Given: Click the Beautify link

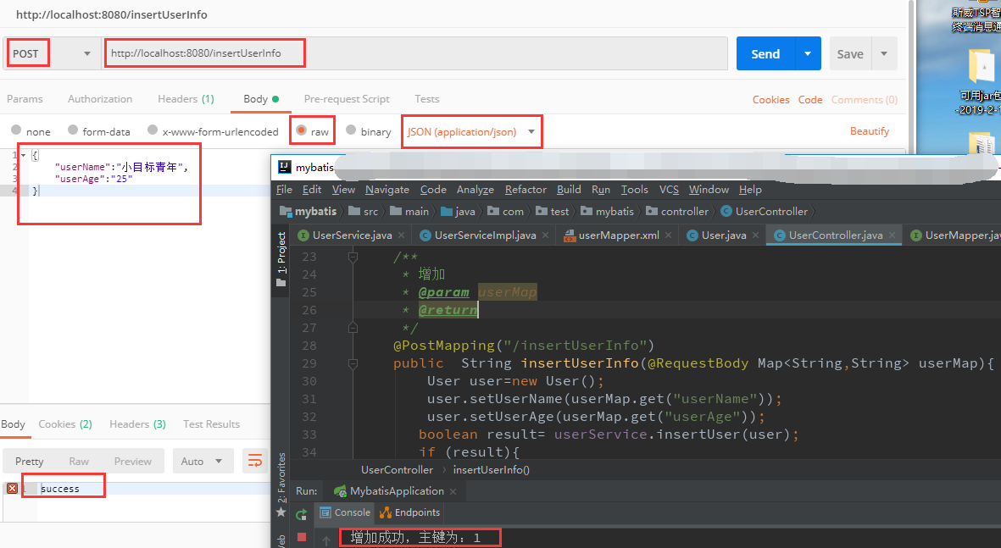Looking at the screenshot, I should click(x=870, y=130).
